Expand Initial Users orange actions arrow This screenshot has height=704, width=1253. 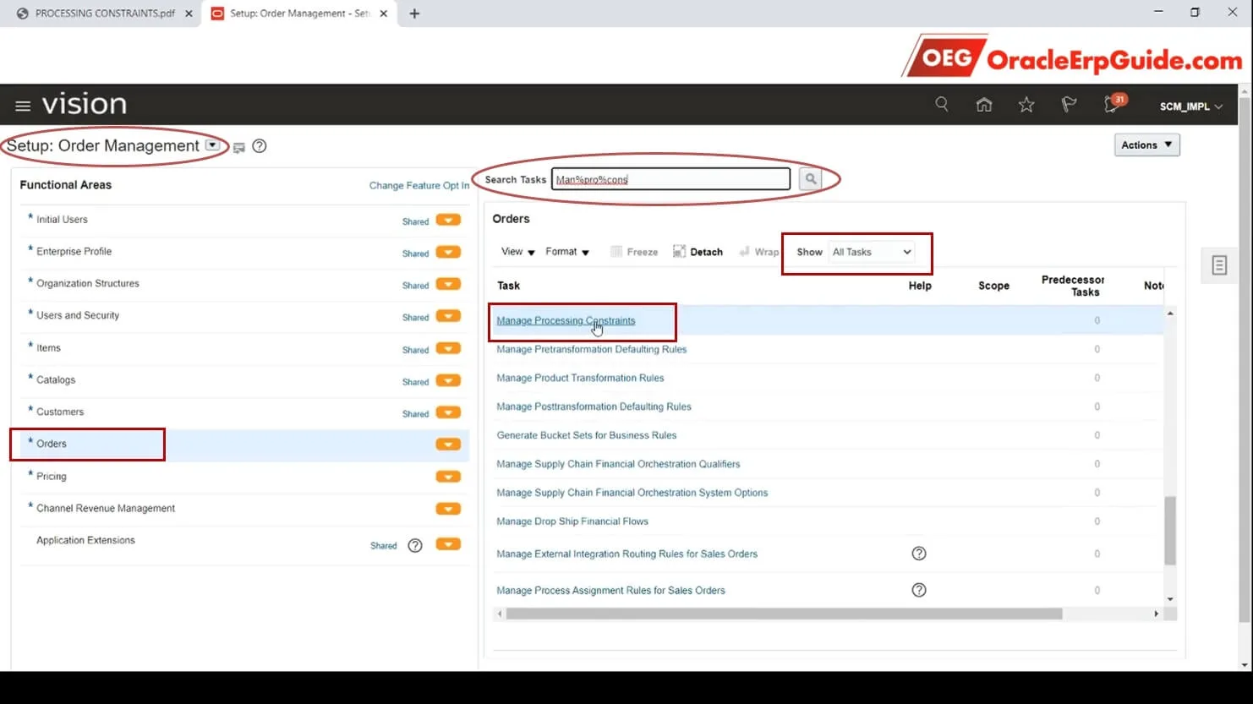pos(448,221)
